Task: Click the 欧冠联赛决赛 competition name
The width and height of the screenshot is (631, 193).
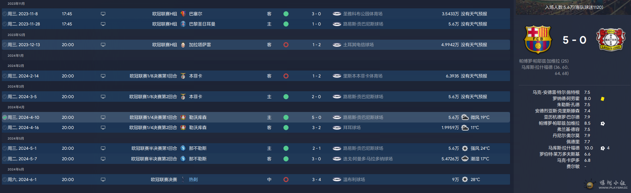Action: (x=164, y=180)
